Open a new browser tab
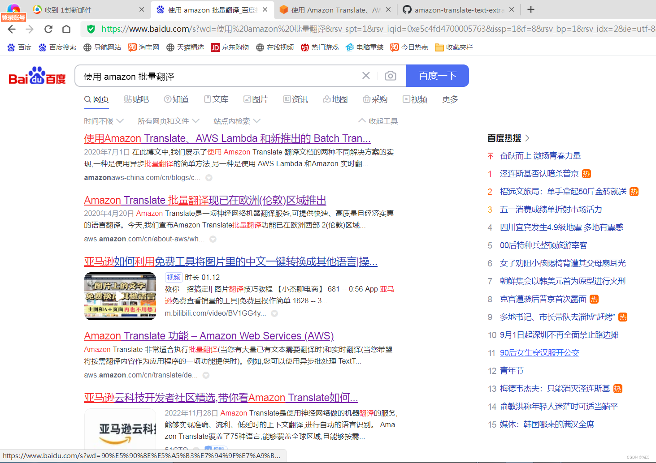 [531, 9]
